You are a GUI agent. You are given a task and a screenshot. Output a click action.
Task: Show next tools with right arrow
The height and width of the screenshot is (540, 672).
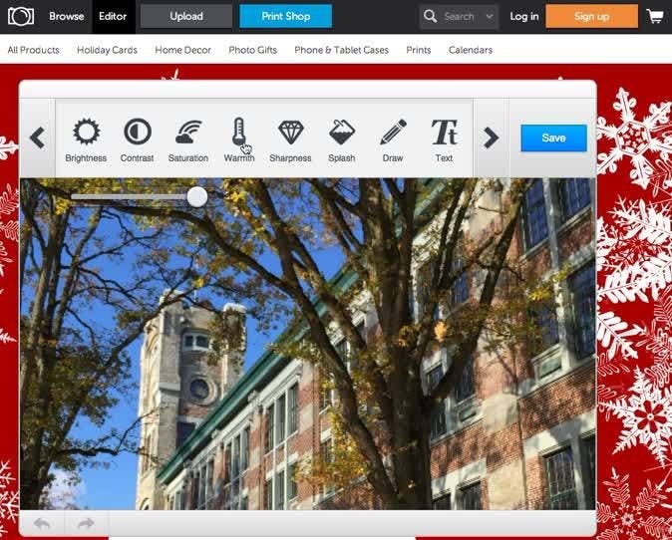pyautogui.click(x=491, y=137)
